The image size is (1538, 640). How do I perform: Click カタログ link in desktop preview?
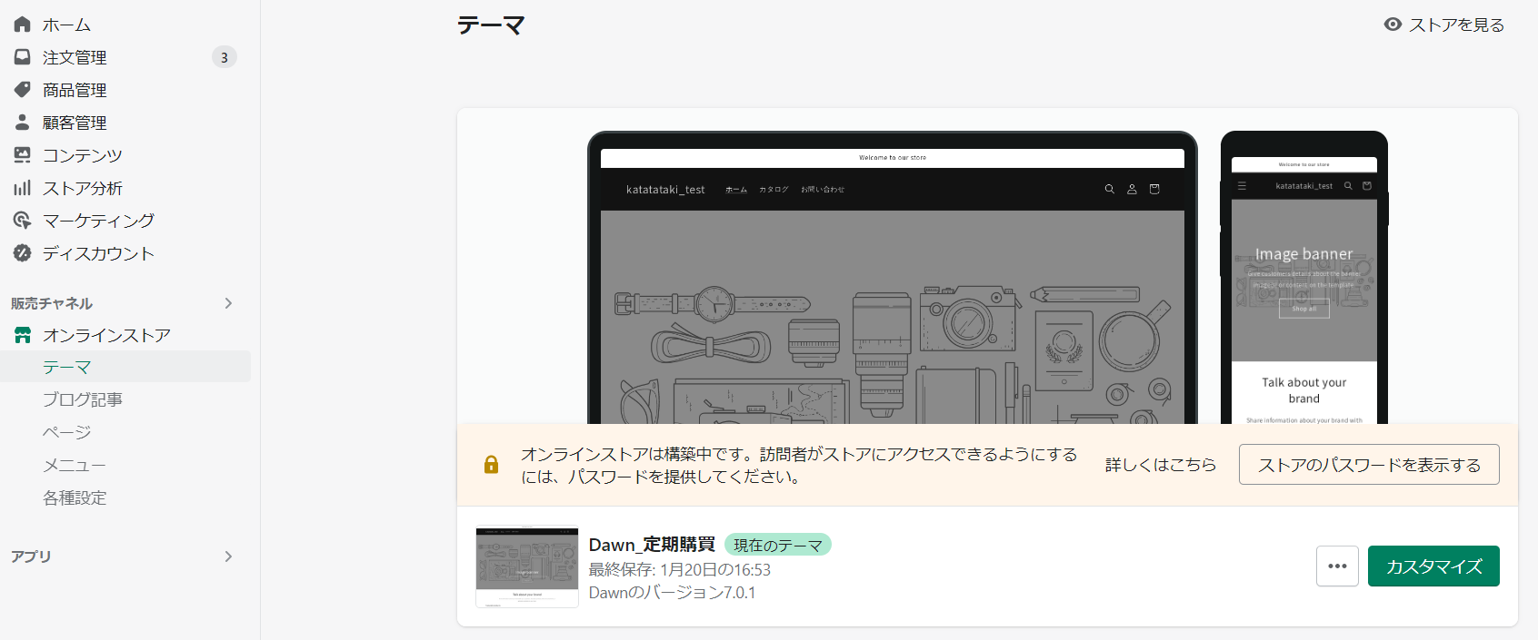pos(774,190)
